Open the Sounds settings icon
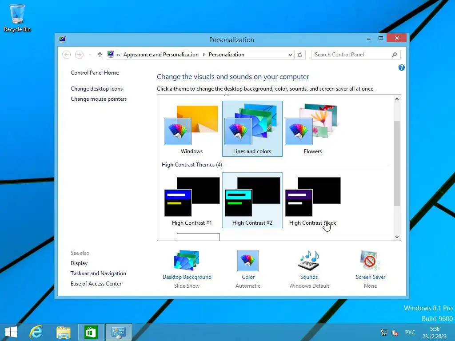The width and height of the screenshot is (455, 341). point(309,260)
